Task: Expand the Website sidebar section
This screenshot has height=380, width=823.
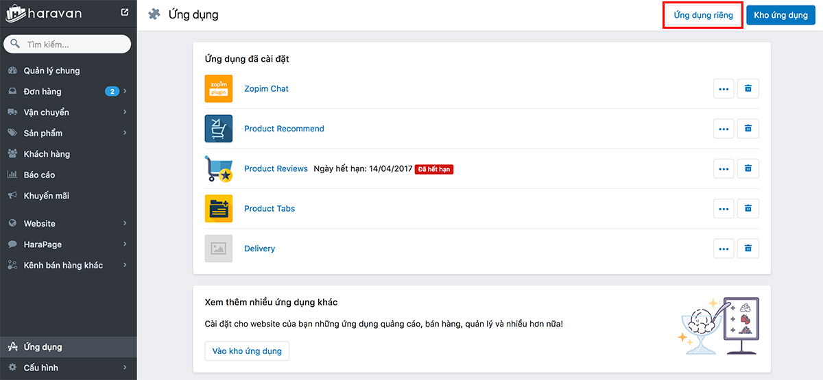Action: tap(69, 223)
